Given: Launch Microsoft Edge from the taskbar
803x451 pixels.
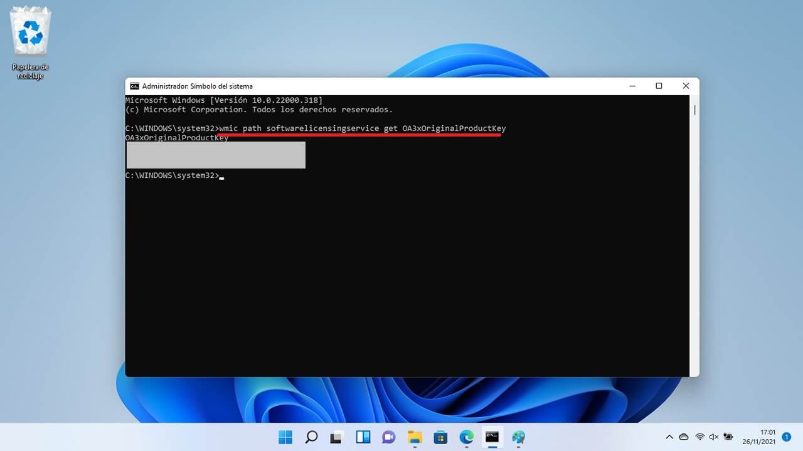Looking at the screenshot, I should tap(466, 437).
